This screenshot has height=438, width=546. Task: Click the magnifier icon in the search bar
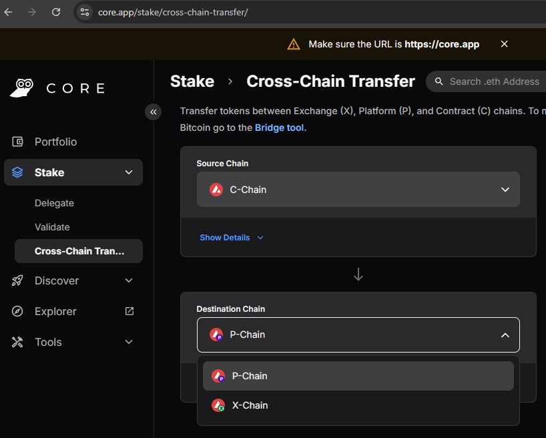(x=439, y=81)
